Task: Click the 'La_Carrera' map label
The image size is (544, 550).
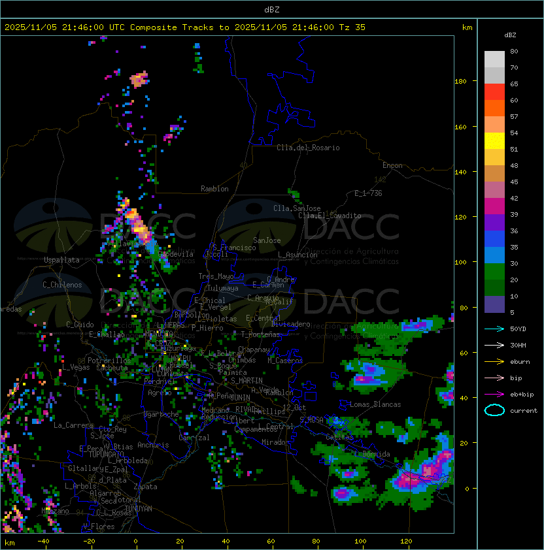Action: point(73,425)
